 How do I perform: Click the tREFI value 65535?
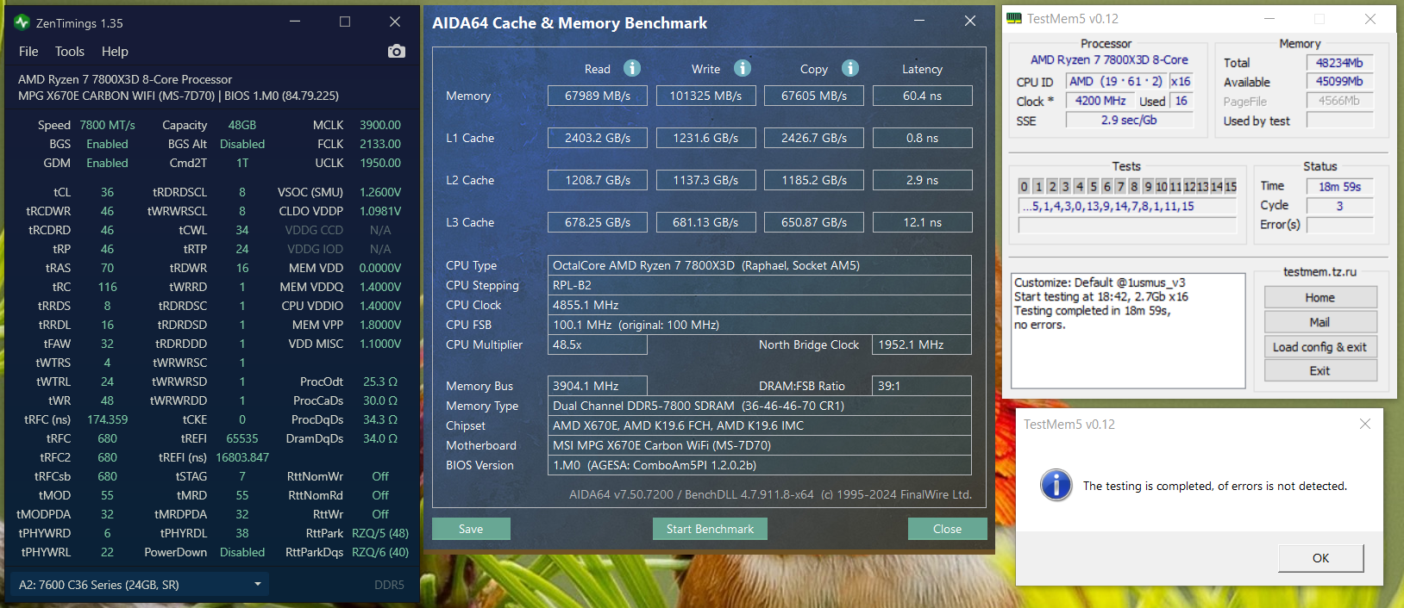tap(242, 438)
